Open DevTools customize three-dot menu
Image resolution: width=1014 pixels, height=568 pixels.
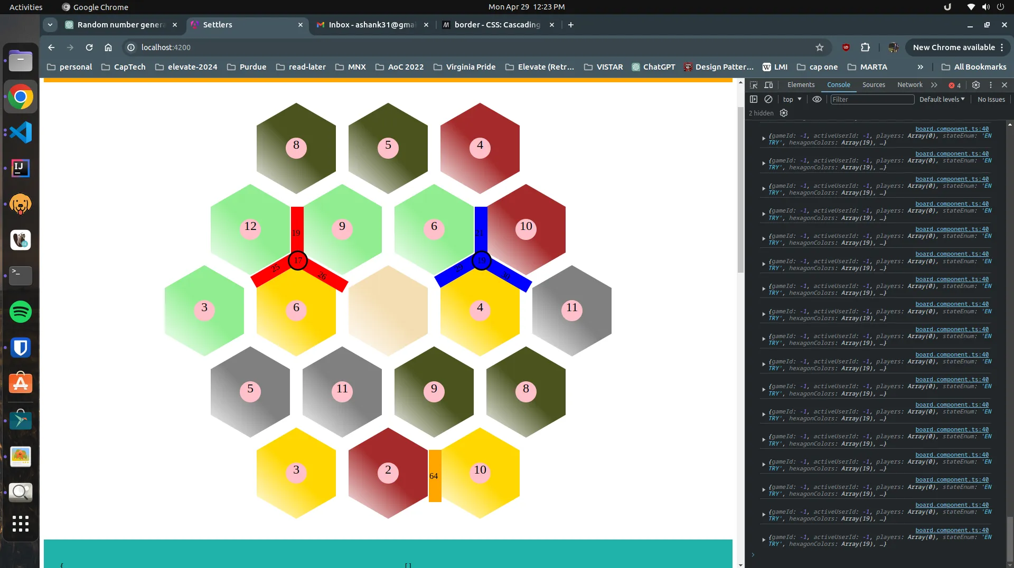click(991, 85)
